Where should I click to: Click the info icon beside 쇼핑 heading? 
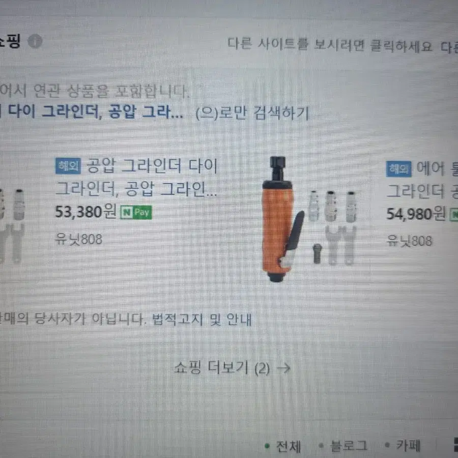coord(35,41)
